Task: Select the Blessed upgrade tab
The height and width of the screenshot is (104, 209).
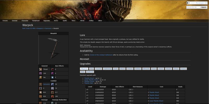Action: click(x=146, y=69)
